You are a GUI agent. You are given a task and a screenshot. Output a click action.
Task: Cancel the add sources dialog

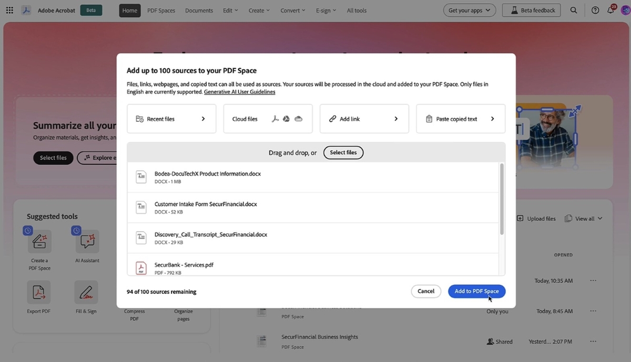pos(426,291)
